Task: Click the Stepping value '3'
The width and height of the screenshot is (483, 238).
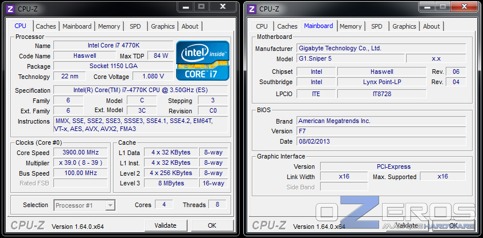Action: point(213,100)
